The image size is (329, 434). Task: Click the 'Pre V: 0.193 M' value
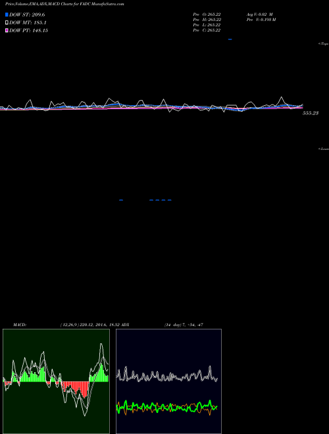[x=261, y=20]
